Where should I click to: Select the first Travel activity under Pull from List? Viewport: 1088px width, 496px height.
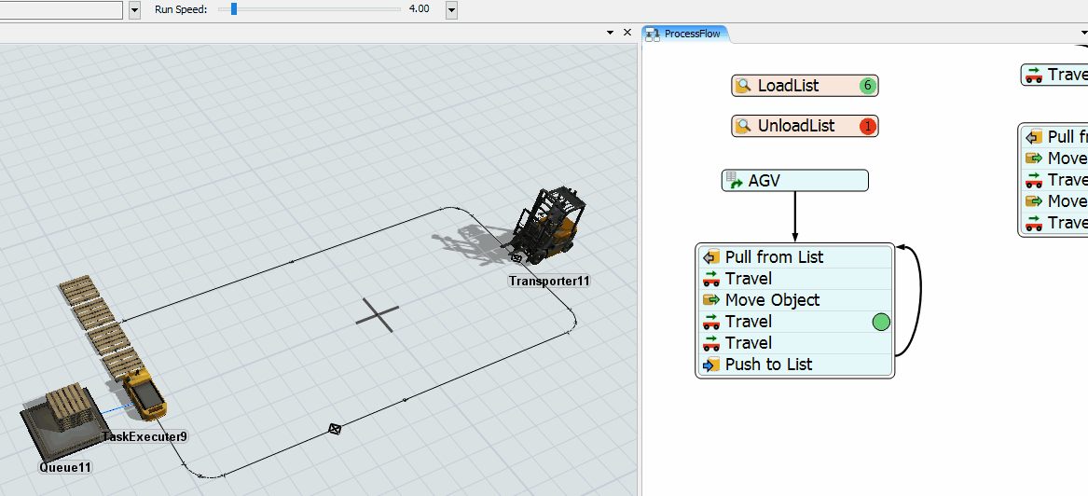click(x=749, y=279)
